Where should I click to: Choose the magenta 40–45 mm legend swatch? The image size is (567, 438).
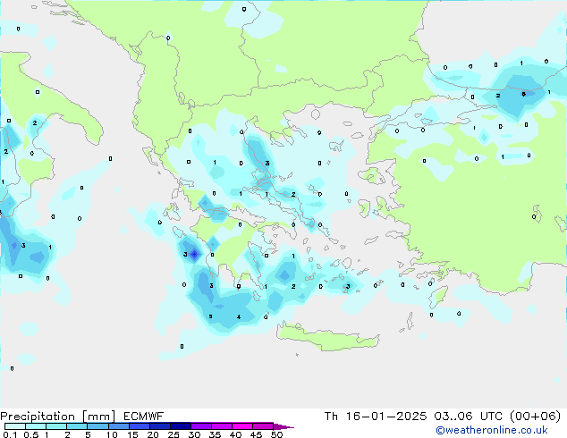[243, 426]
